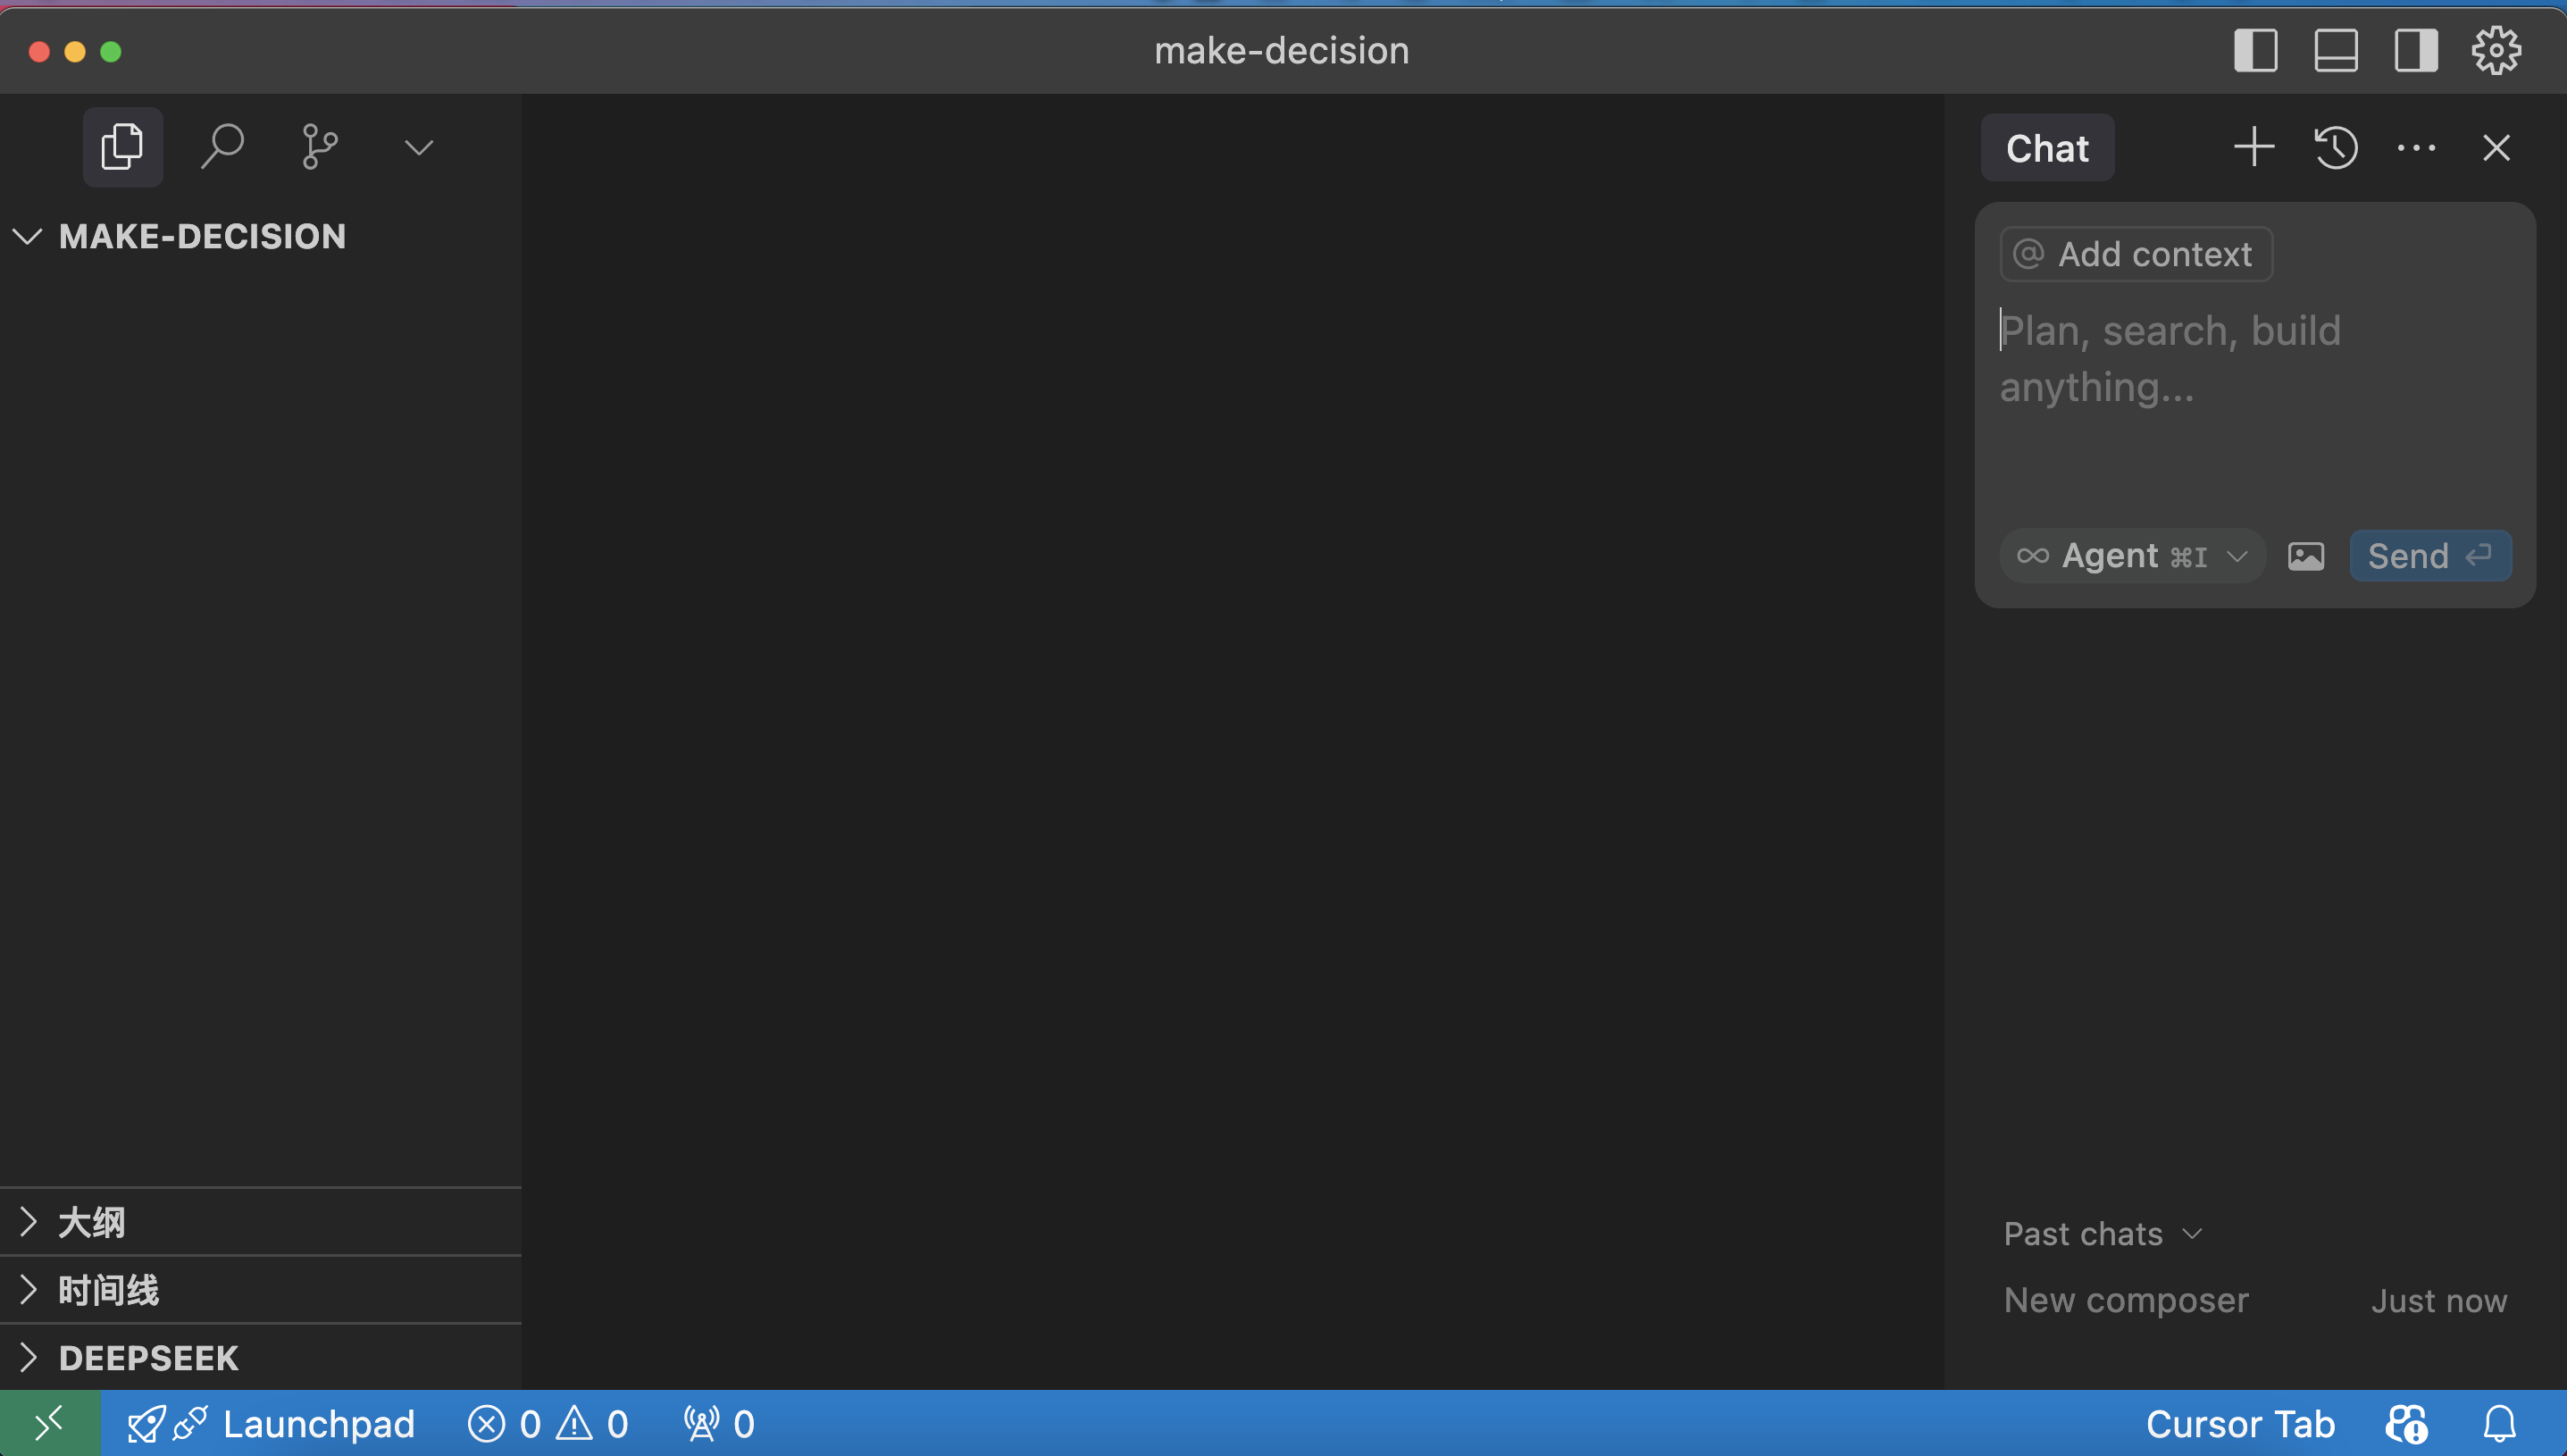Attach an image to the chat

point(2305,556)
